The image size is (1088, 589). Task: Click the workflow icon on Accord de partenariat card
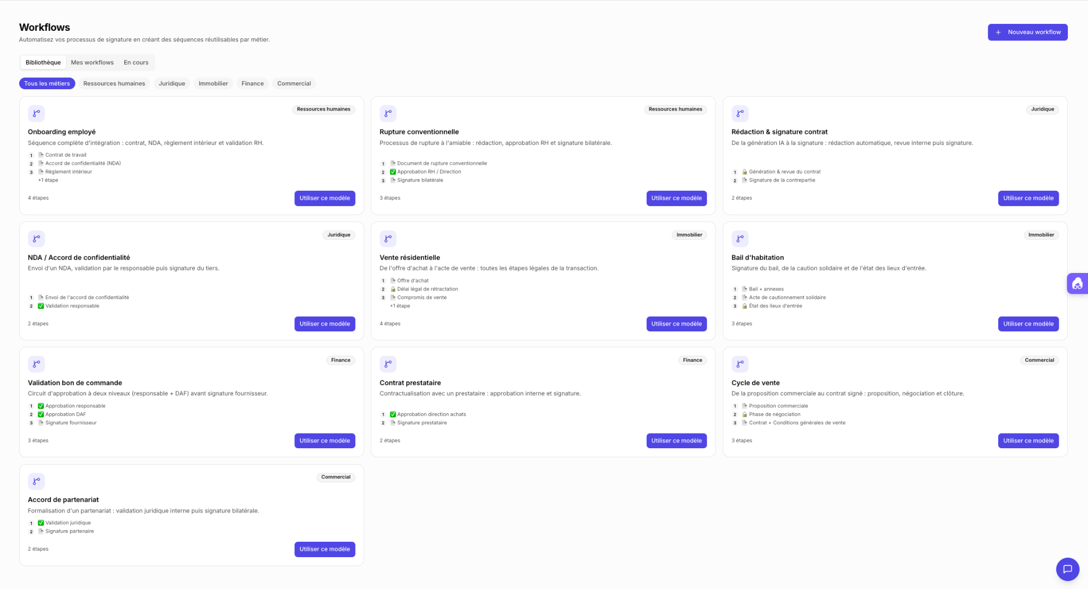tap(36, 481)
